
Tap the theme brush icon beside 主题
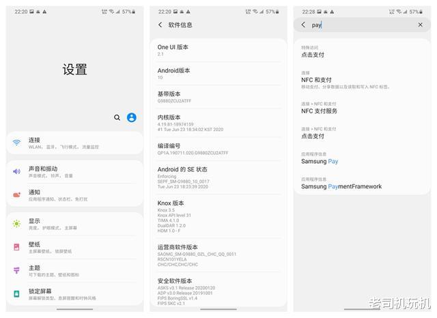pyautogui.click(x=16, y=270)
